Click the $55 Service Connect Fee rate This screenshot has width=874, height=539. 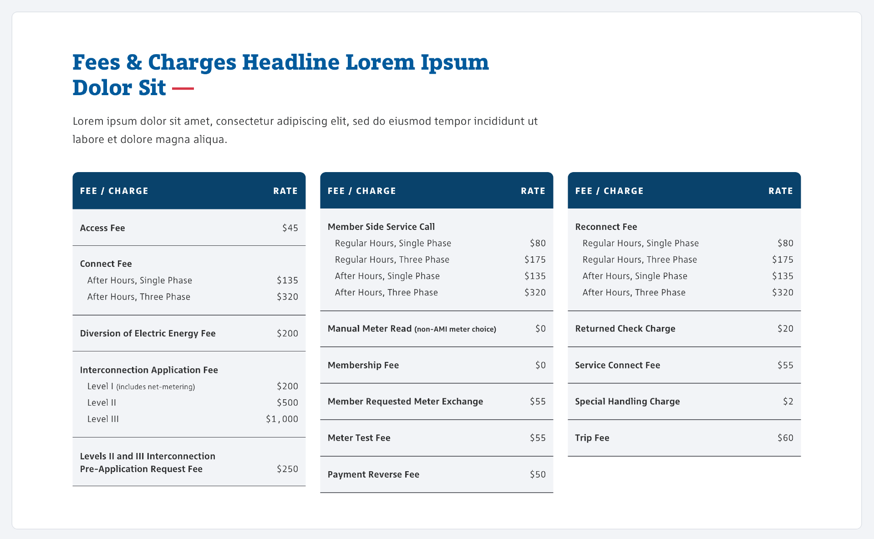[785, 365]
